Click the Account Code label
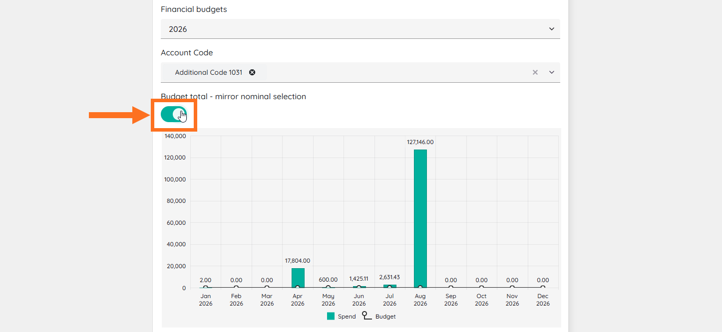722x332 pixels. pyautogui.click(x=187, y=53)
